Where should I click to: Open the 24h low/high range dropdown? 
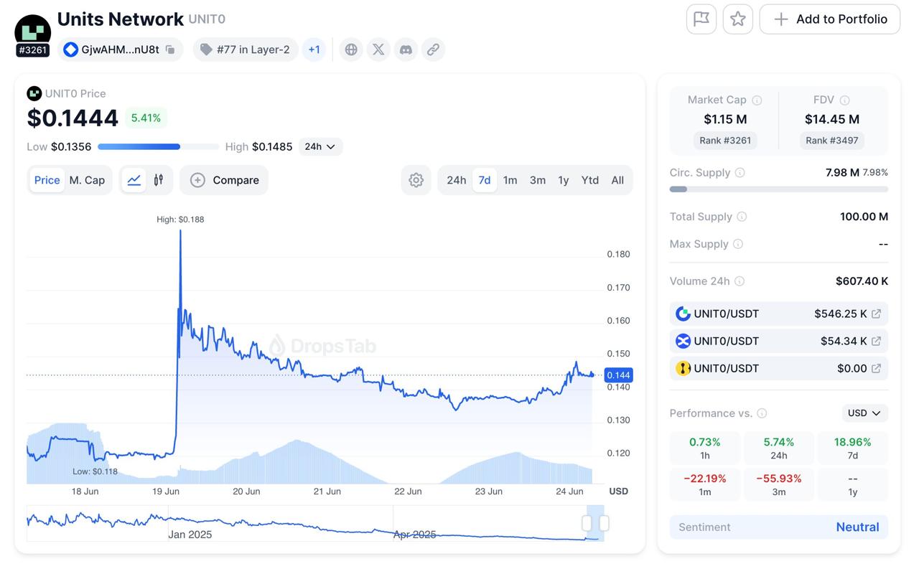point(320,146)
